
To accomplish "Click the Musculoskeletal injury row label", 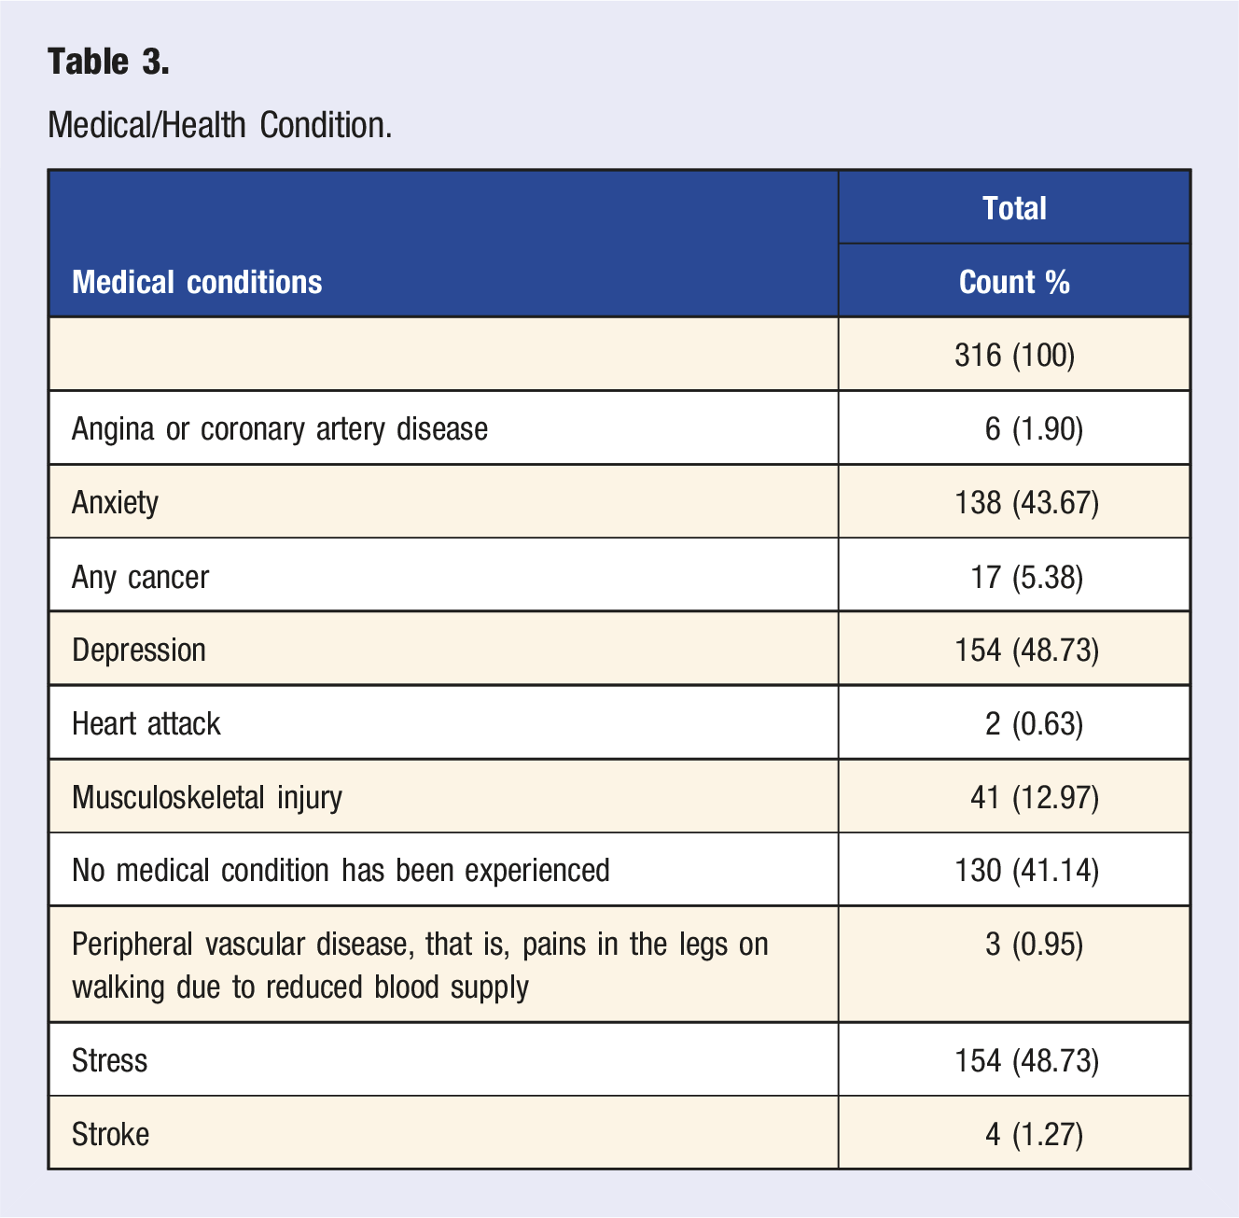I will tap(207, 797).
